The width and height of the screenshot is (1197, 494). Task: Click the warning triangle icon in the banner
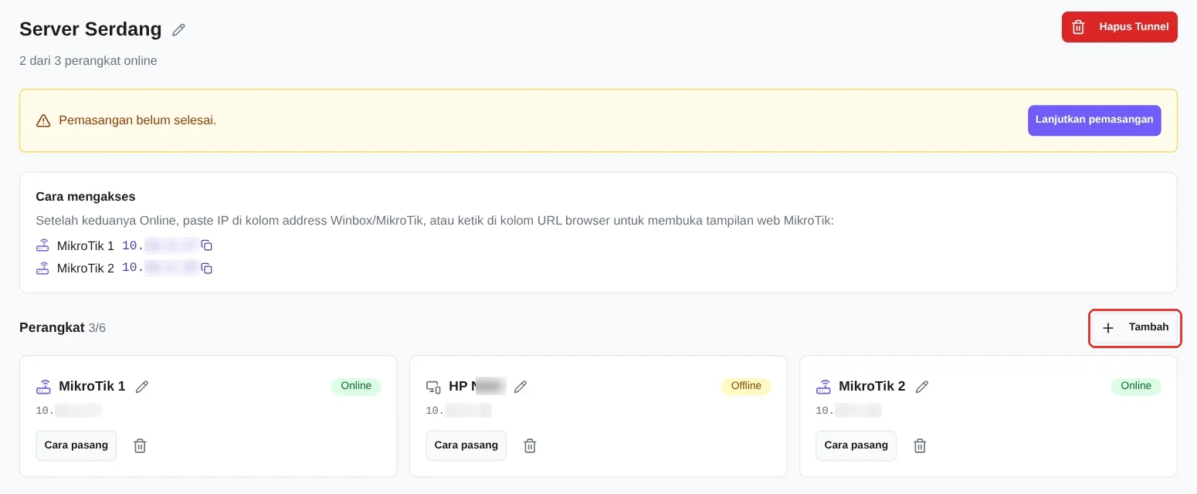[43, 120]
